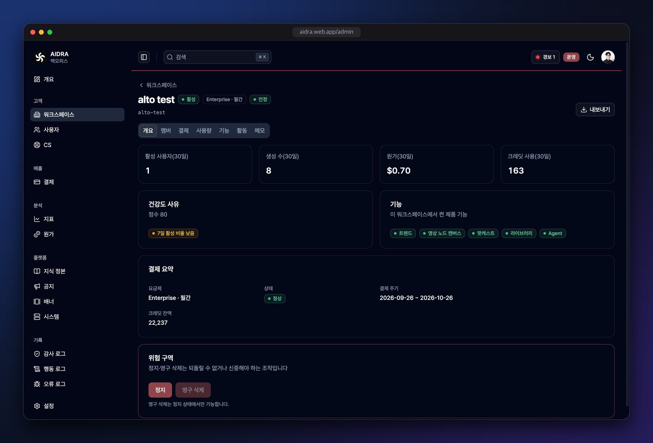Open 개요 dashboard in sidebar
Viewport: 653px width, 443px height.
pos(77,79)
